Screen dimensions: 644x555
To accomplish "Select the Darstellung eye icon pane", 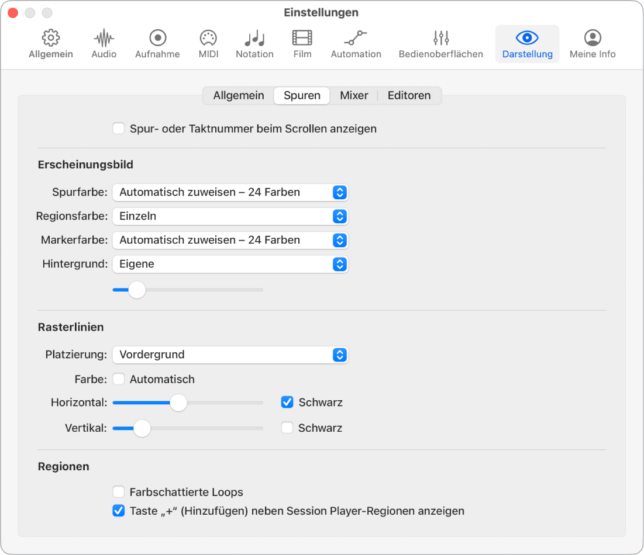I will (528, 44).
